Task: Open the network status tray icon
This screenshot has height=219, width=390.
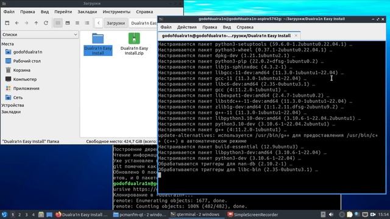Action: click(x=365, y=215)
